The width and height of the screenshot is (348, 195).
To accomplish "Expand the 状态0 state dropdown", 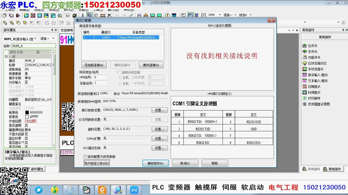I will click(x=251, y=15).
